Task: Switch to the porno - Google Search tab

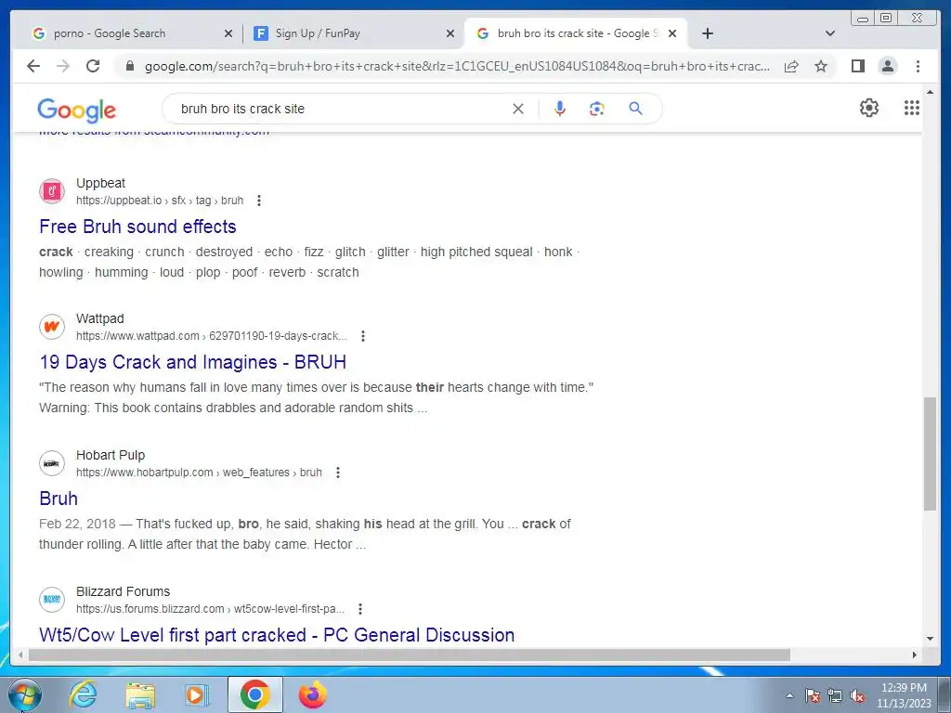Action: click(131, 33)
